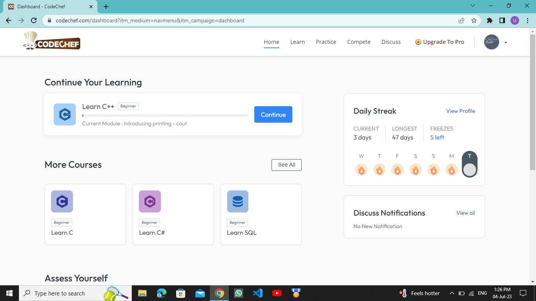Click the Continue button
Viewport: 536px width, 301px height.
tap(273, 114)
